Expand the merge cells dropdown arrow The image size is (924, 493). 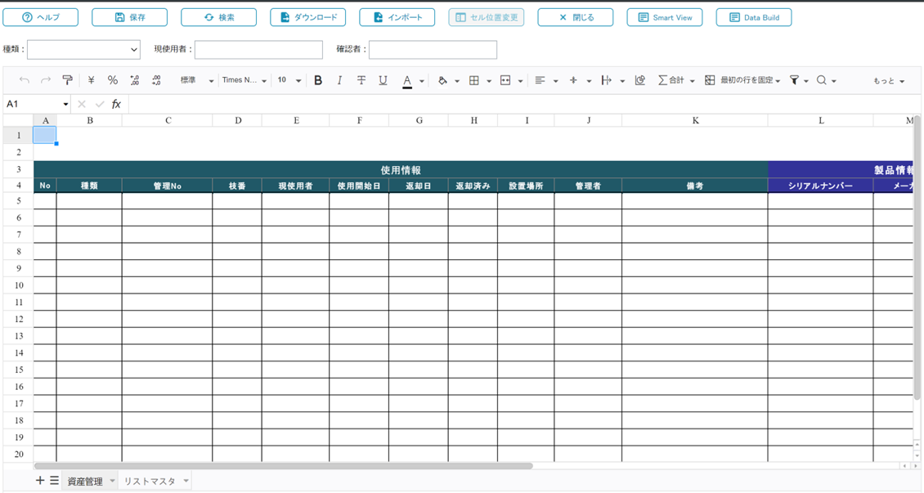520,81
